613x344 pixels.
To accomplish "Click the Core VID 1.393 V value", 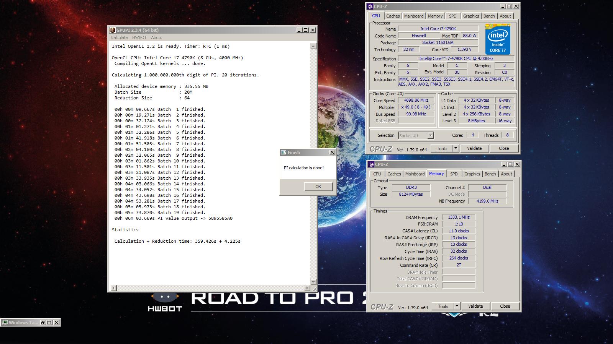I will [464, 49].
